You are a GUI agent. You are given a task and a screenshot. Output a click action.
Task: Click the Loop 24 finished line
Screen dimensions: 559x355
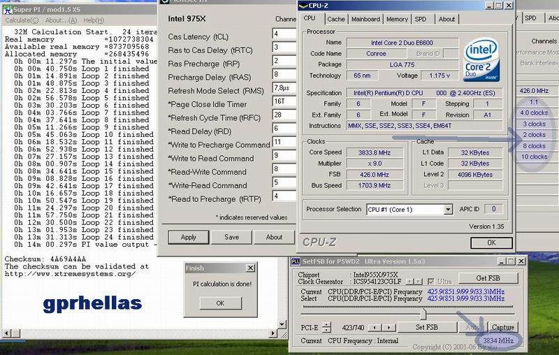(84, 237)
